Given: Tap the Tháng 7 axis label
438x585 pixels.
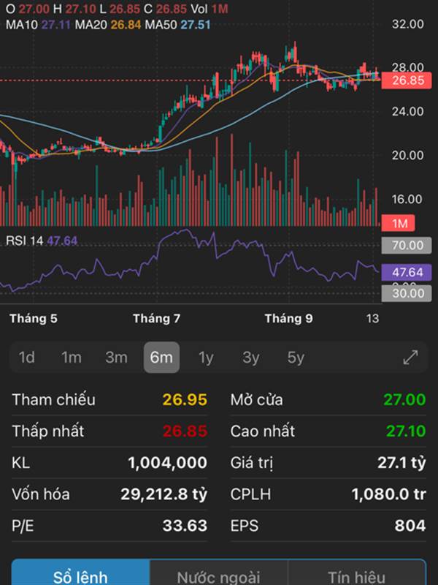Looking at the screenshot, I should [156, 318].
